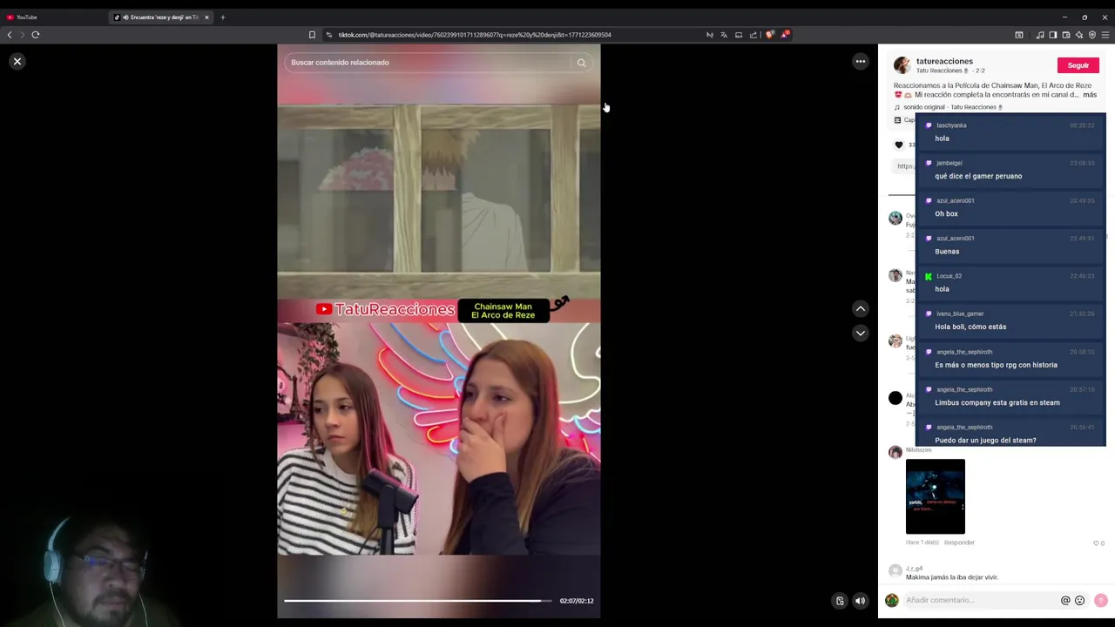This screenshot has width=1115, height=627.
Task: Go to next video with down chevron
Action: [x=860, y=333]
